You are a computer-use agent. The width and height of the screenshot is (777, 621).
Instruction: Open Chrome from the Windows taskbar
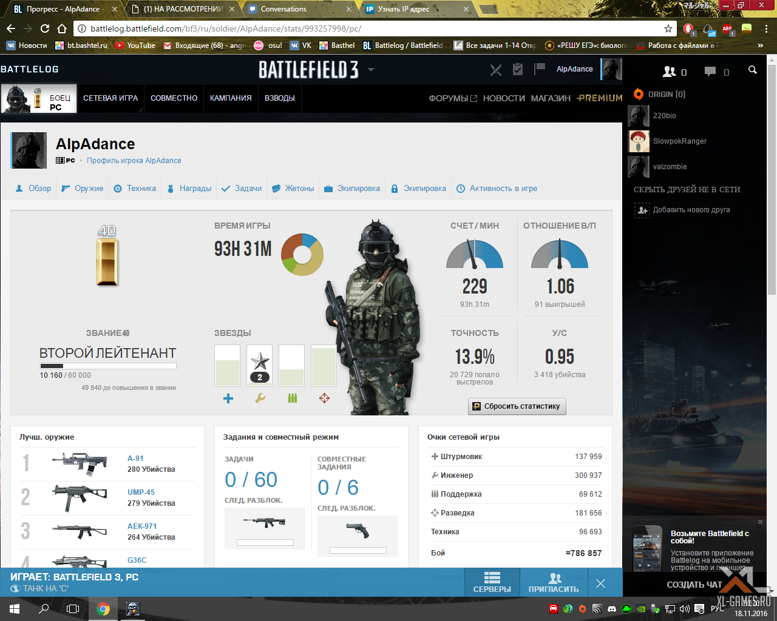103,609
